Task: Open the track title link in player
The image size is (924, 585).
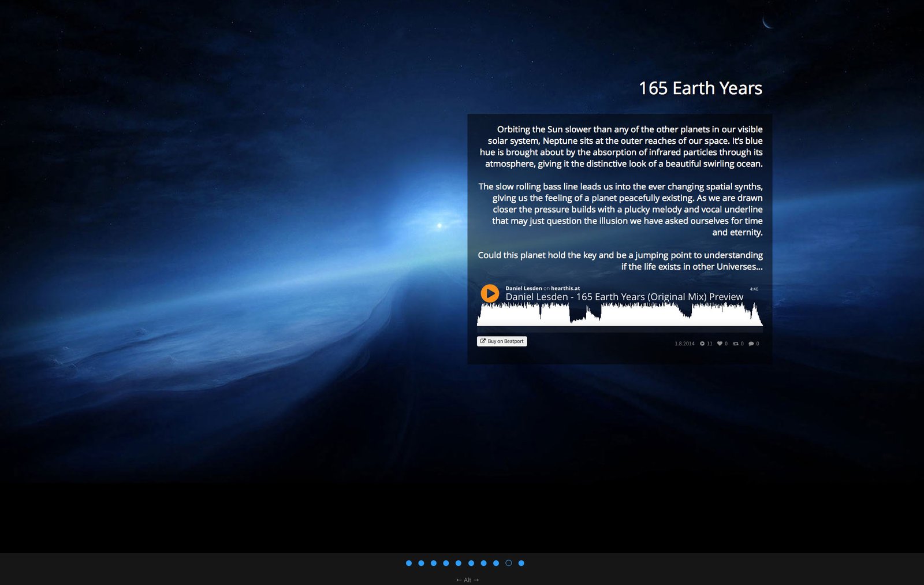Action: tap(624, 297)
